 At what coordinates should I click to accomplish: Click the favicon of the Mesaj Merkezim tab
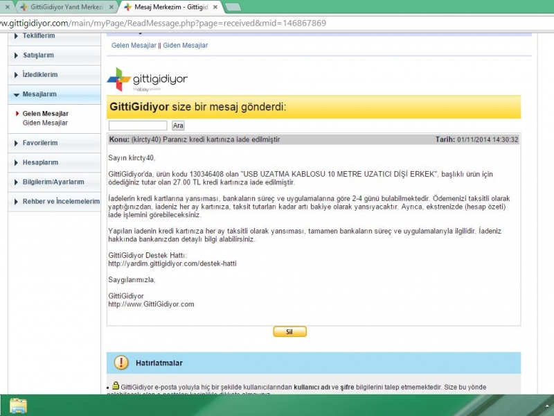(128, 7)
